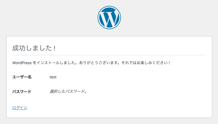Click the divider line under the heading
This screenshot has width=218, height=124.
click(109, 55)
